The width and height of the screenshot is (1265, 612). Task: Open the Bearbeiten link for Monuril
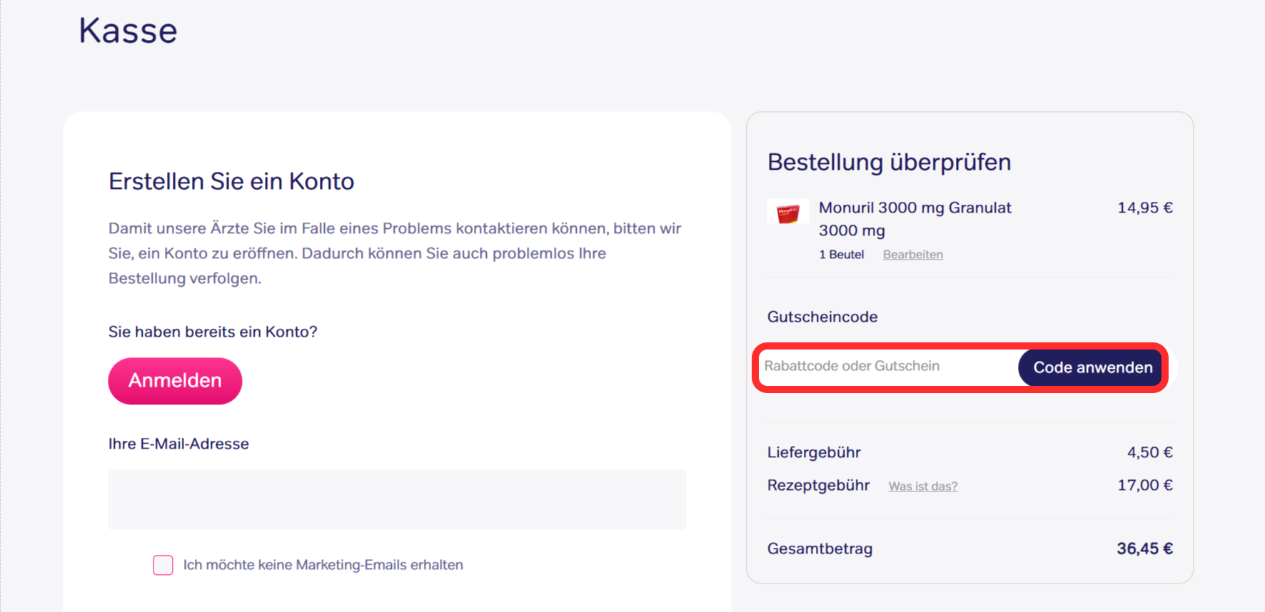pyautogui.click(x=912, y=255)
